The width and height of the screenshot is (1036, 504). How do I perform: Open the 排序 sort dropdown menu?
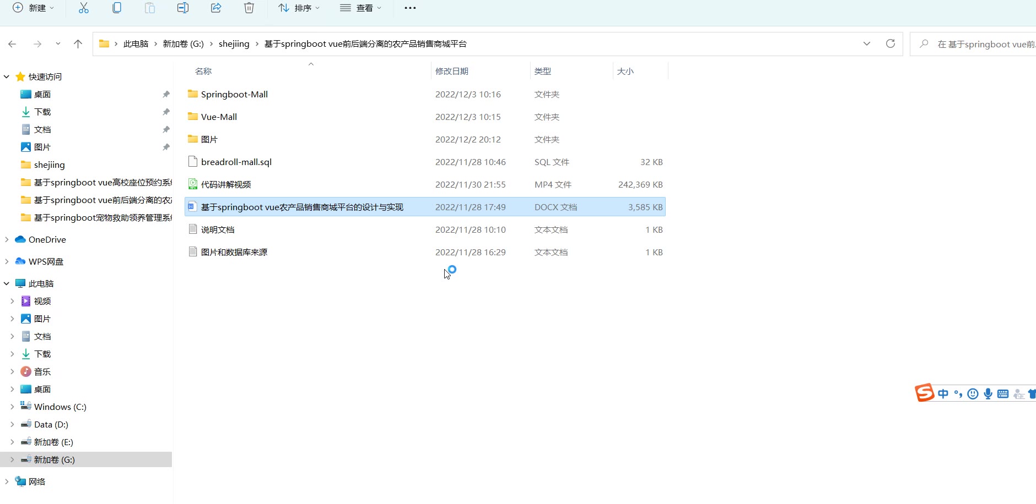(x=299, y=8)
